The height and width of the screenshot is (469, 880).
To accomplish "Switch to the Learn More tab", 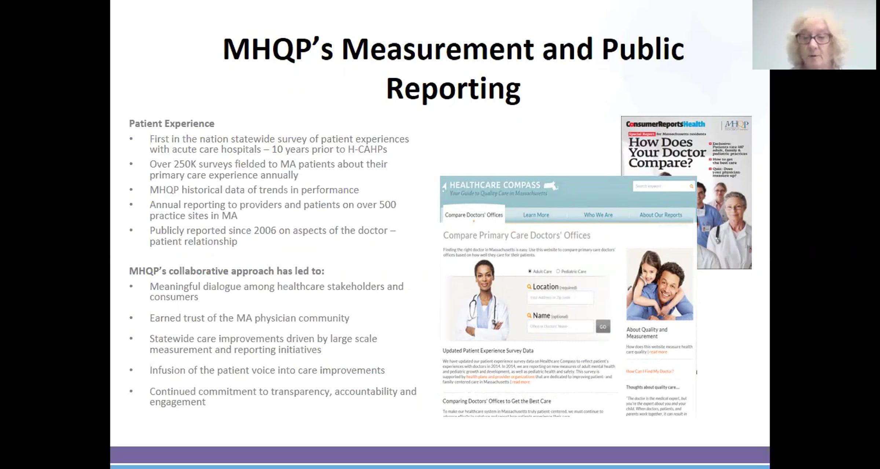I will pyautogui.click(x=536, y=215).
